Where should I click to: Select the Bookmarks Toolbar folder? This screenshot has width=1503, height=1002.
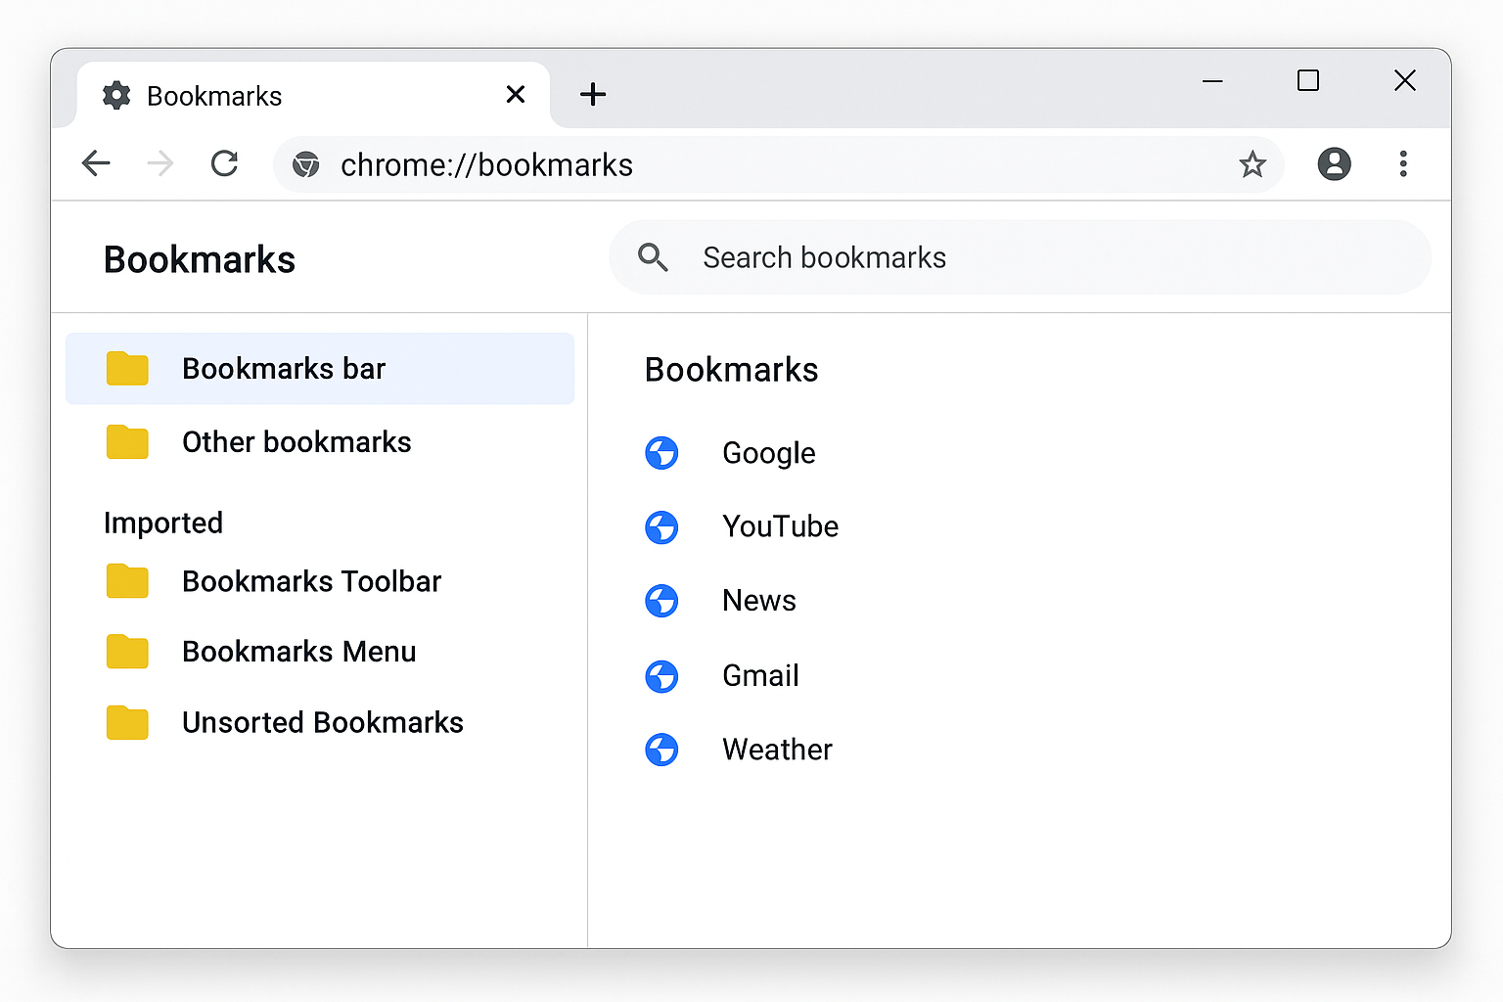coord(311,581)
